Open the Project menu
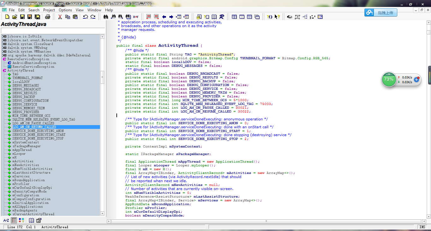The height and width of the screenshot is (231, 431). pos(49,10)
